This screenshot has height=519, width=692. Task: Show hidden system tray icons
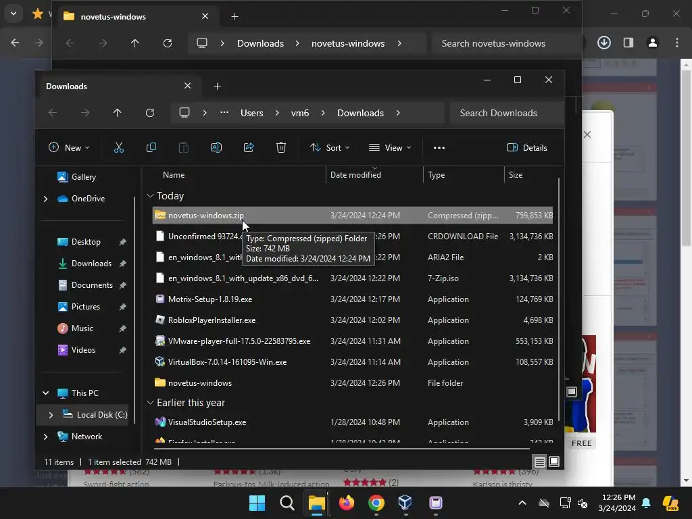[522, 503]
